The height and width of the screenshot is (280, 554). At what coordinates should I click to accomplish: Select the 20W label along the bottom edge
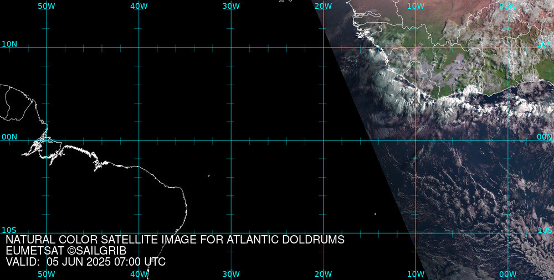click(324, 274)
